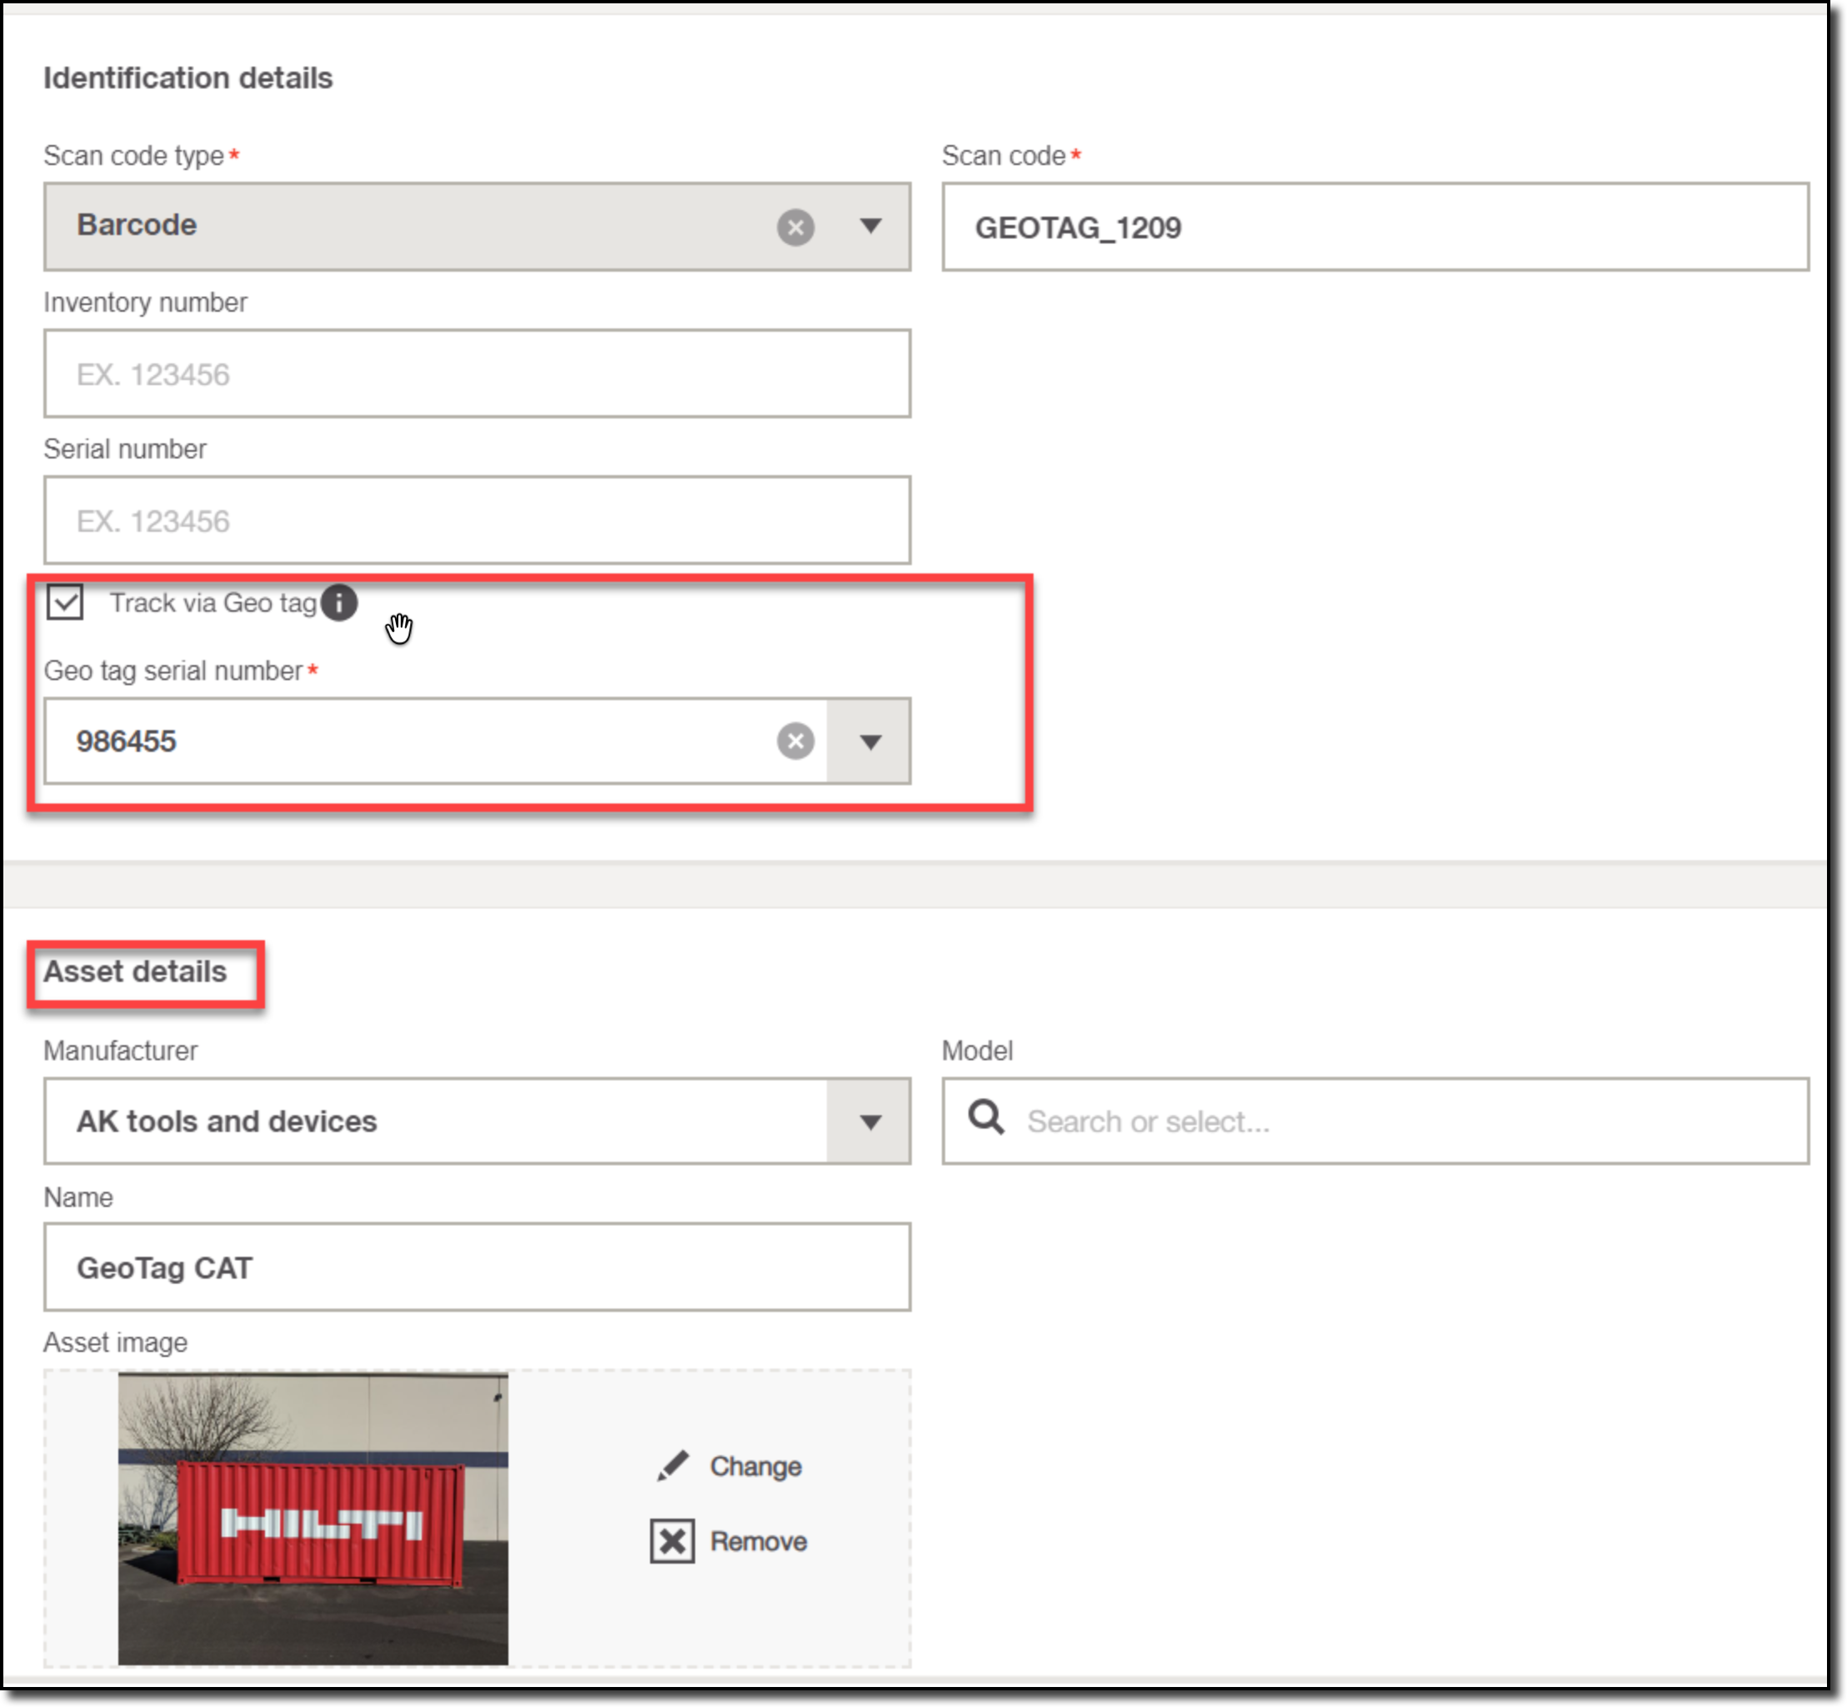The height and width of the screenshot is (1707, 1847).
Task: Click the AK tools and devices manufacturer value
Action: (226, 1121)
